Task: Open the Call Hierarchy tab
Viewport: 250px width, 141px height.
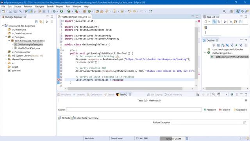Action: tap(173, 94)
